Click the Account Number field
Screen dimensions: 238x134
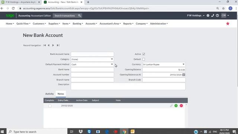click(92, 75)
